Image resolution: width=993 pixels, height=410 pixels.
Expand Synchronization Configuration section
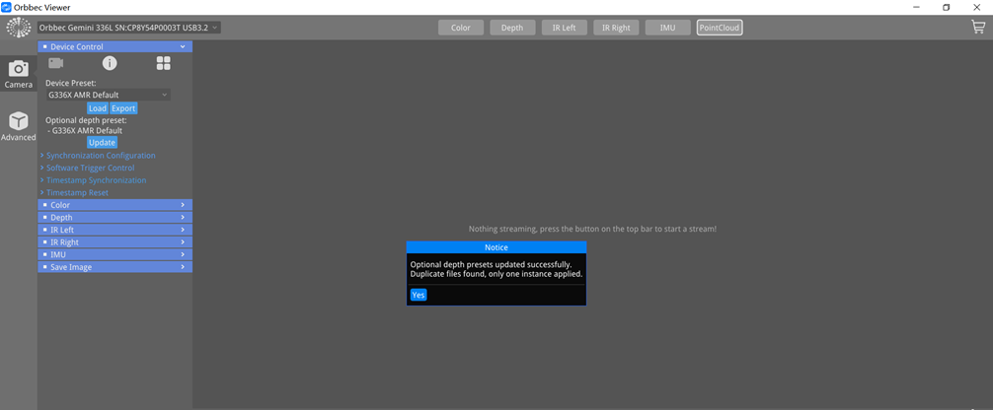coord(101,156)
